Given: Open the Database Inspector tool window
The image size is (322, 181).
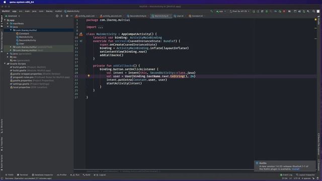Looking at the screenshot, I should pyautogui.click(x=42, y=175).
